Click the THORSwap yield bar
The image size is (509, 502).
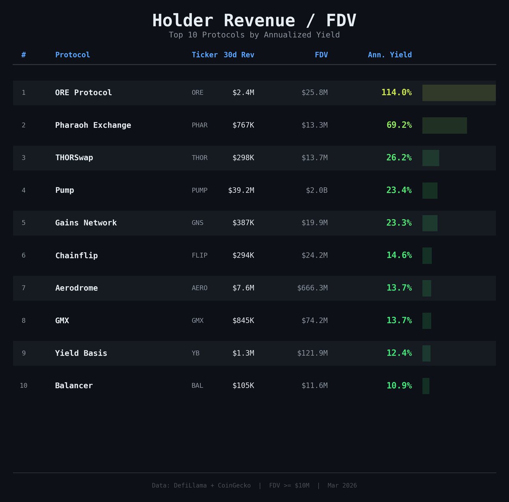point(431,158)
